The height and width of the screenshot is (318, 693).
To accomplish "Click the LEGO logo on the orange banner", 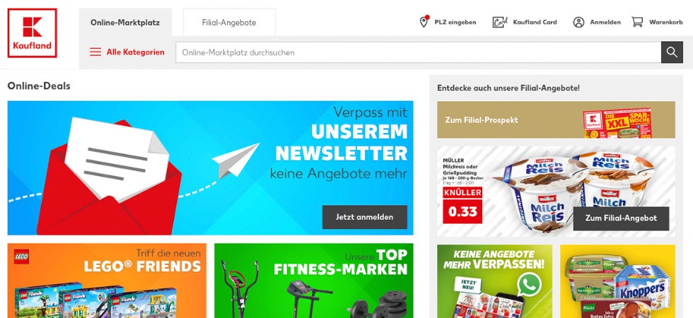I will tap(21, 257).
